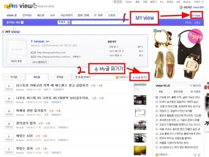This screenshot has width=209, height=157.
Task: Click the view count box for 창의성의 법칙 post
Action: click(x=9, y=125)
